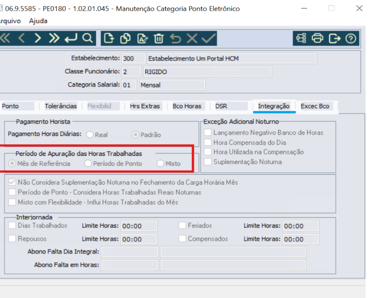Jump to last record with double-right arrows

coord(54,38)
